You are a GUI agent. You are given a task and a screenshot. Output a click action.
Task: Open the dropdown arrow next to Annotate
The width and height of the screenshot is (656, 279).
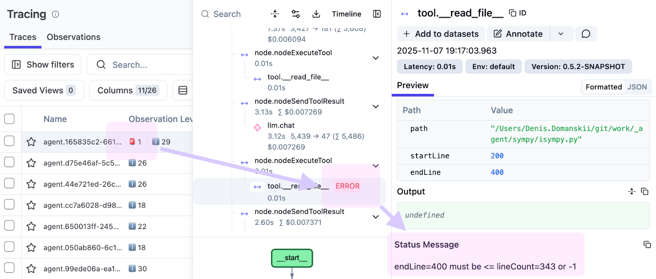click(560, 34)
